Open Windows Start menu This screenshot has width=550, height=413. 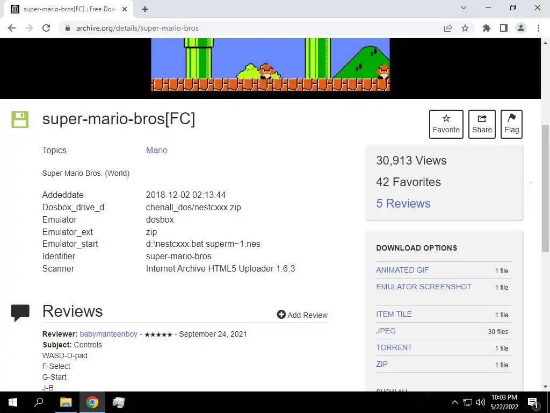tap(13, 402)
